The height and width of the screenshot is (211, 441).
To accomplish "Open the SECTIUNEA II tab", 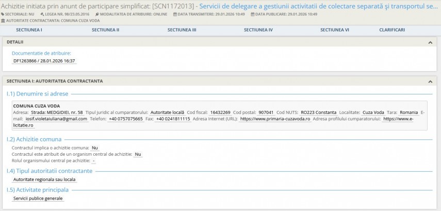I will (105, 30).
